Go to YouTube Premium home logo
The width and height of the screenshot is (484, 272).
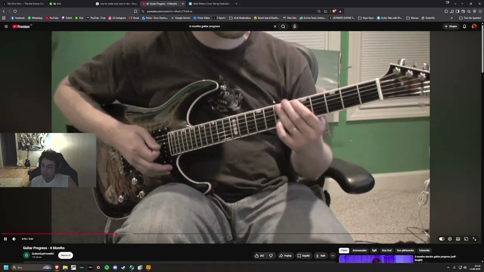(x=21, y=26)
